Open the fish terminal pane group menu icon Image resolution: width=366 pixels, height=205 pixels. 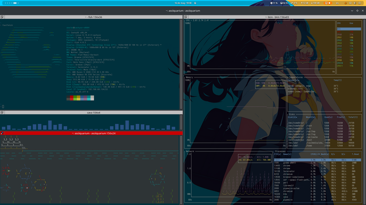[x=2, y=17]
